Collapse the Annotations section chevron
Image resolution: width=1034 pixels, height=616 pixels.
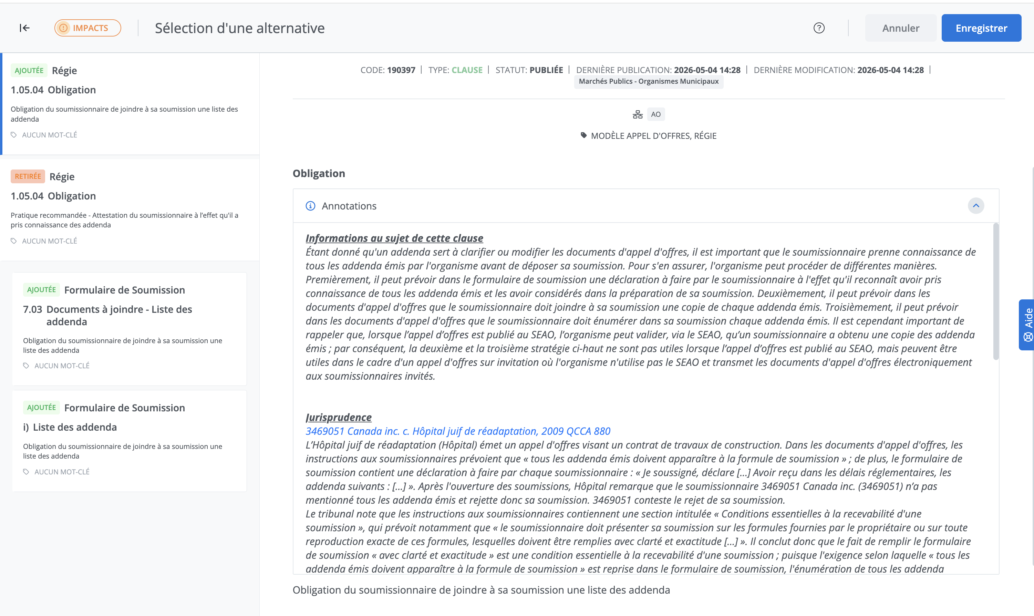(975, 206)
